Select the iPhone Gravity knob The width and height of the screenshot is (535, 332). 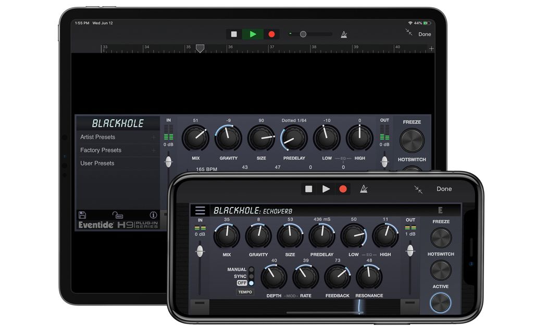(x=258, y=236)
